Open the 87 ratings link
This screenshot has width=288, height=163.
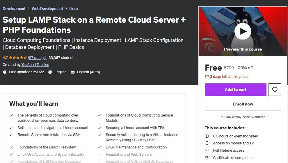pyautogui.click(x=37, y=58)
